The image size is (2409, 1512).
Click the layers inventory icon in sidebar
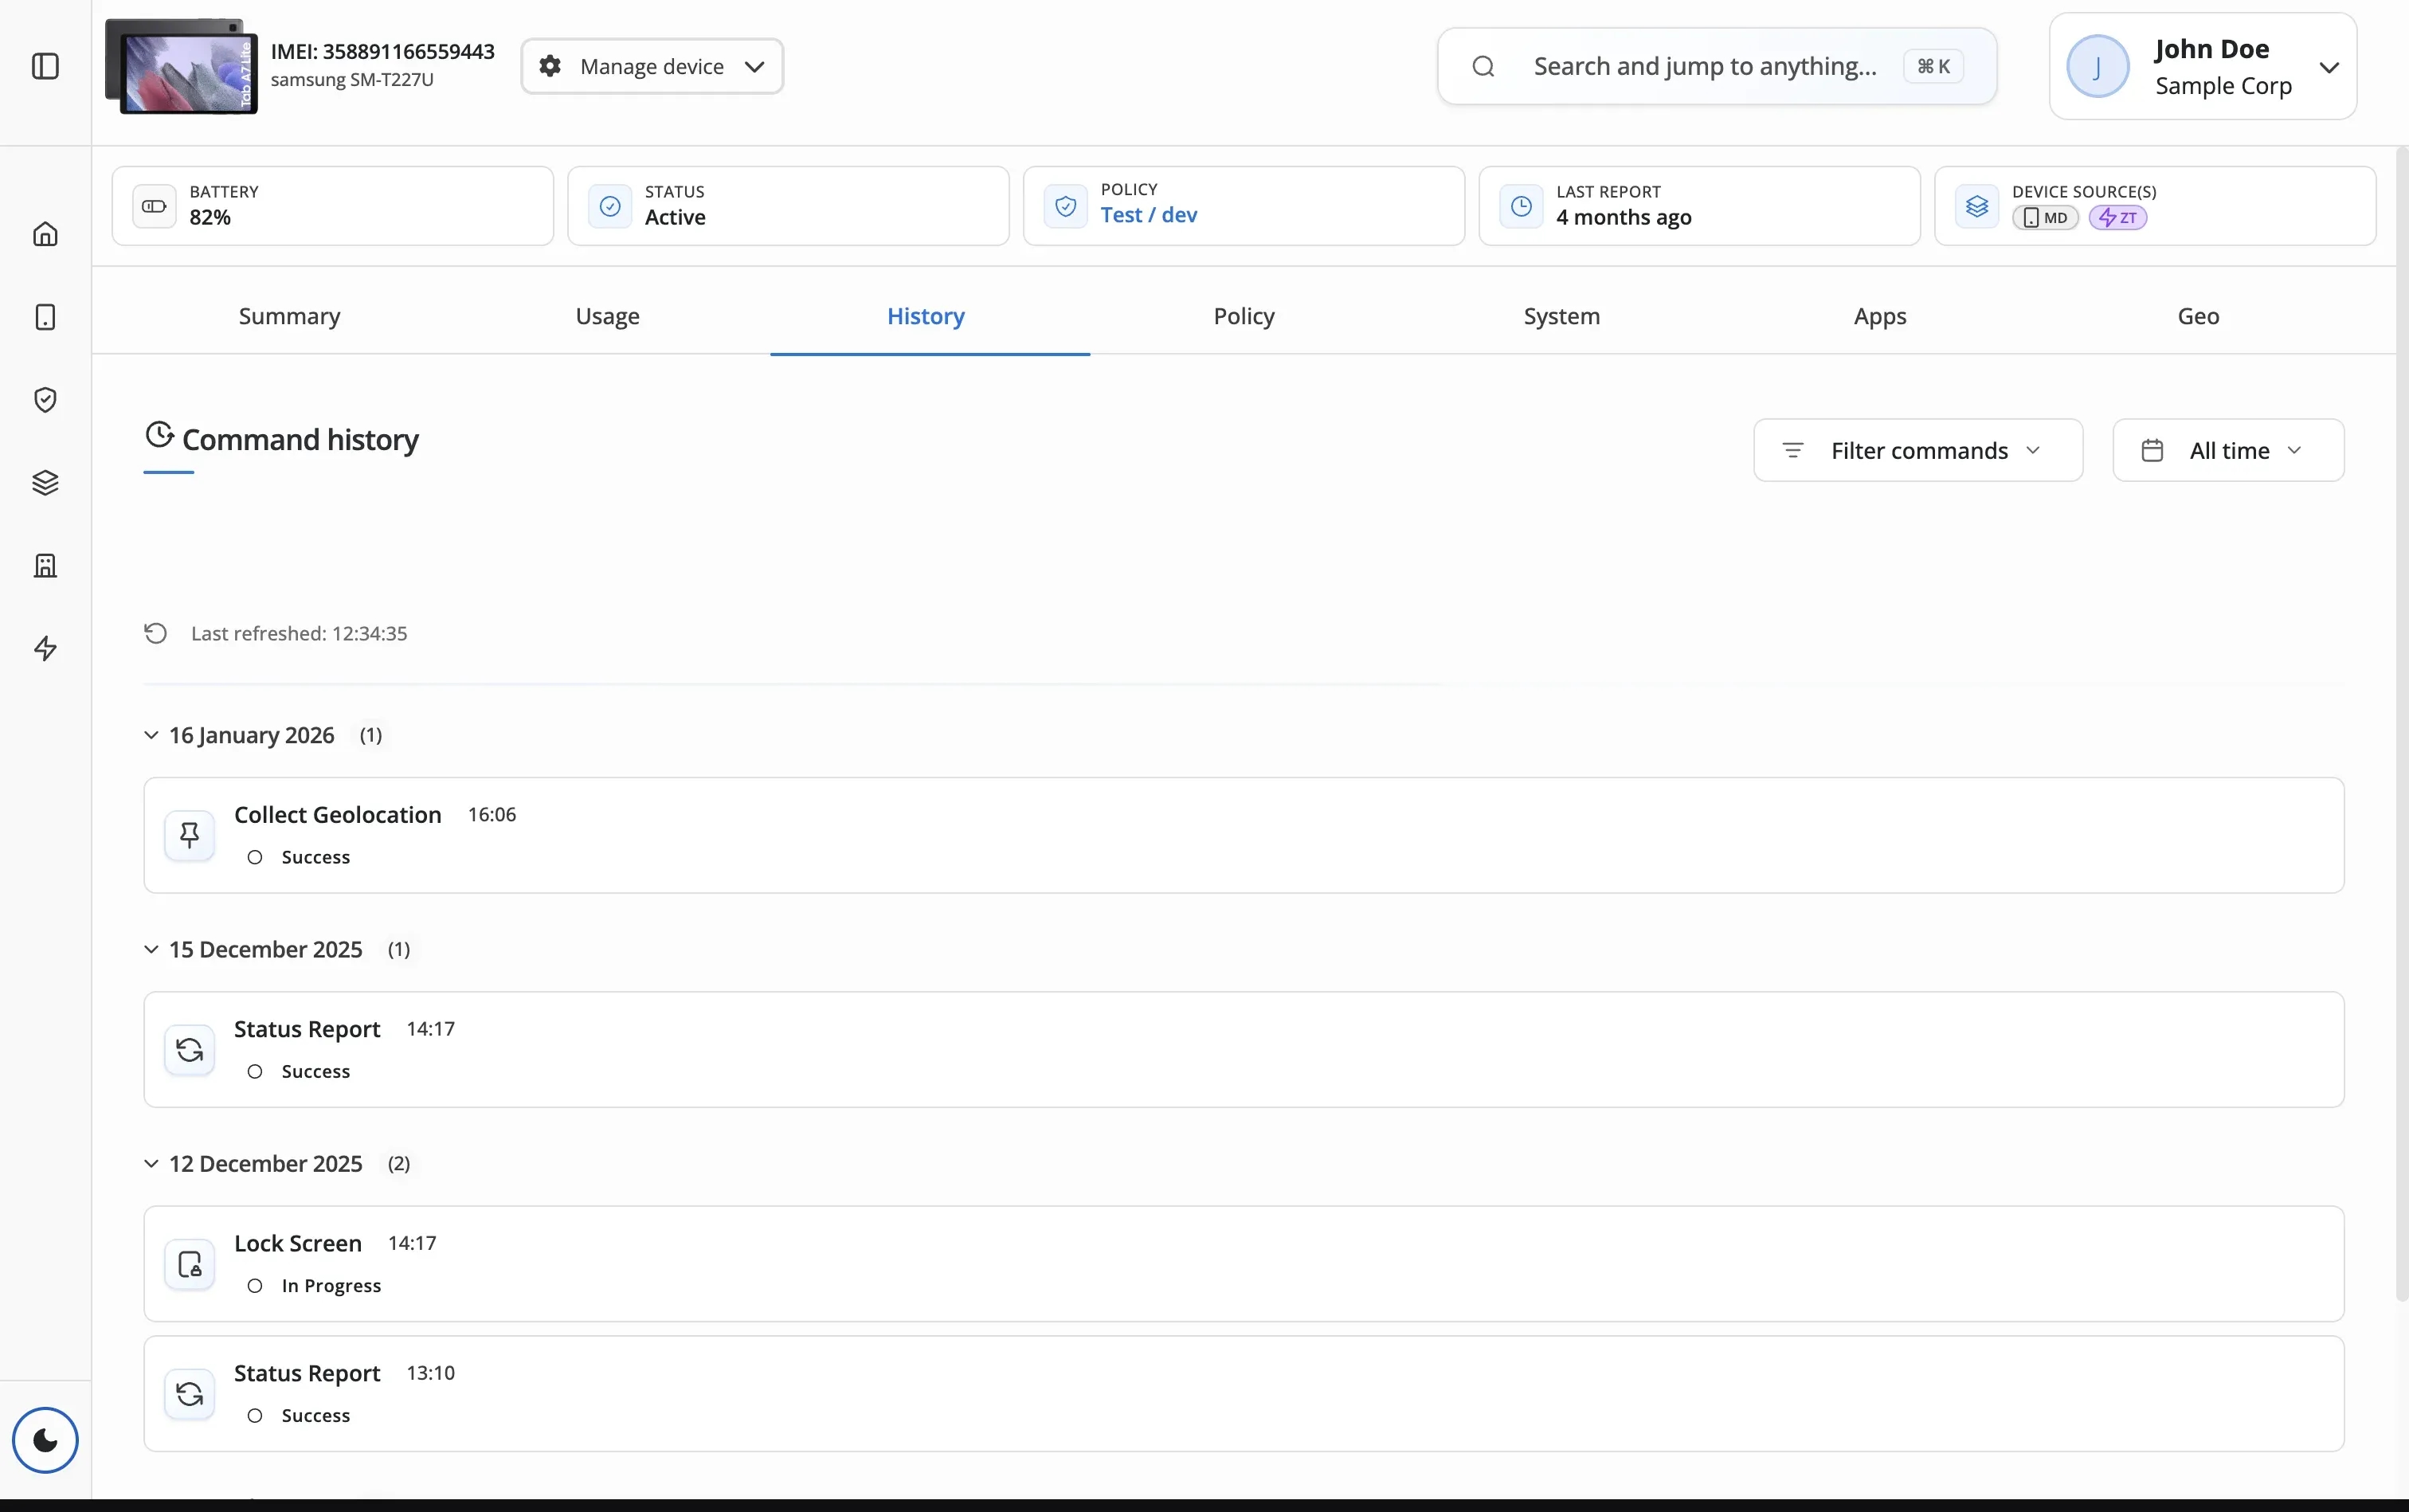pos(46,482)
